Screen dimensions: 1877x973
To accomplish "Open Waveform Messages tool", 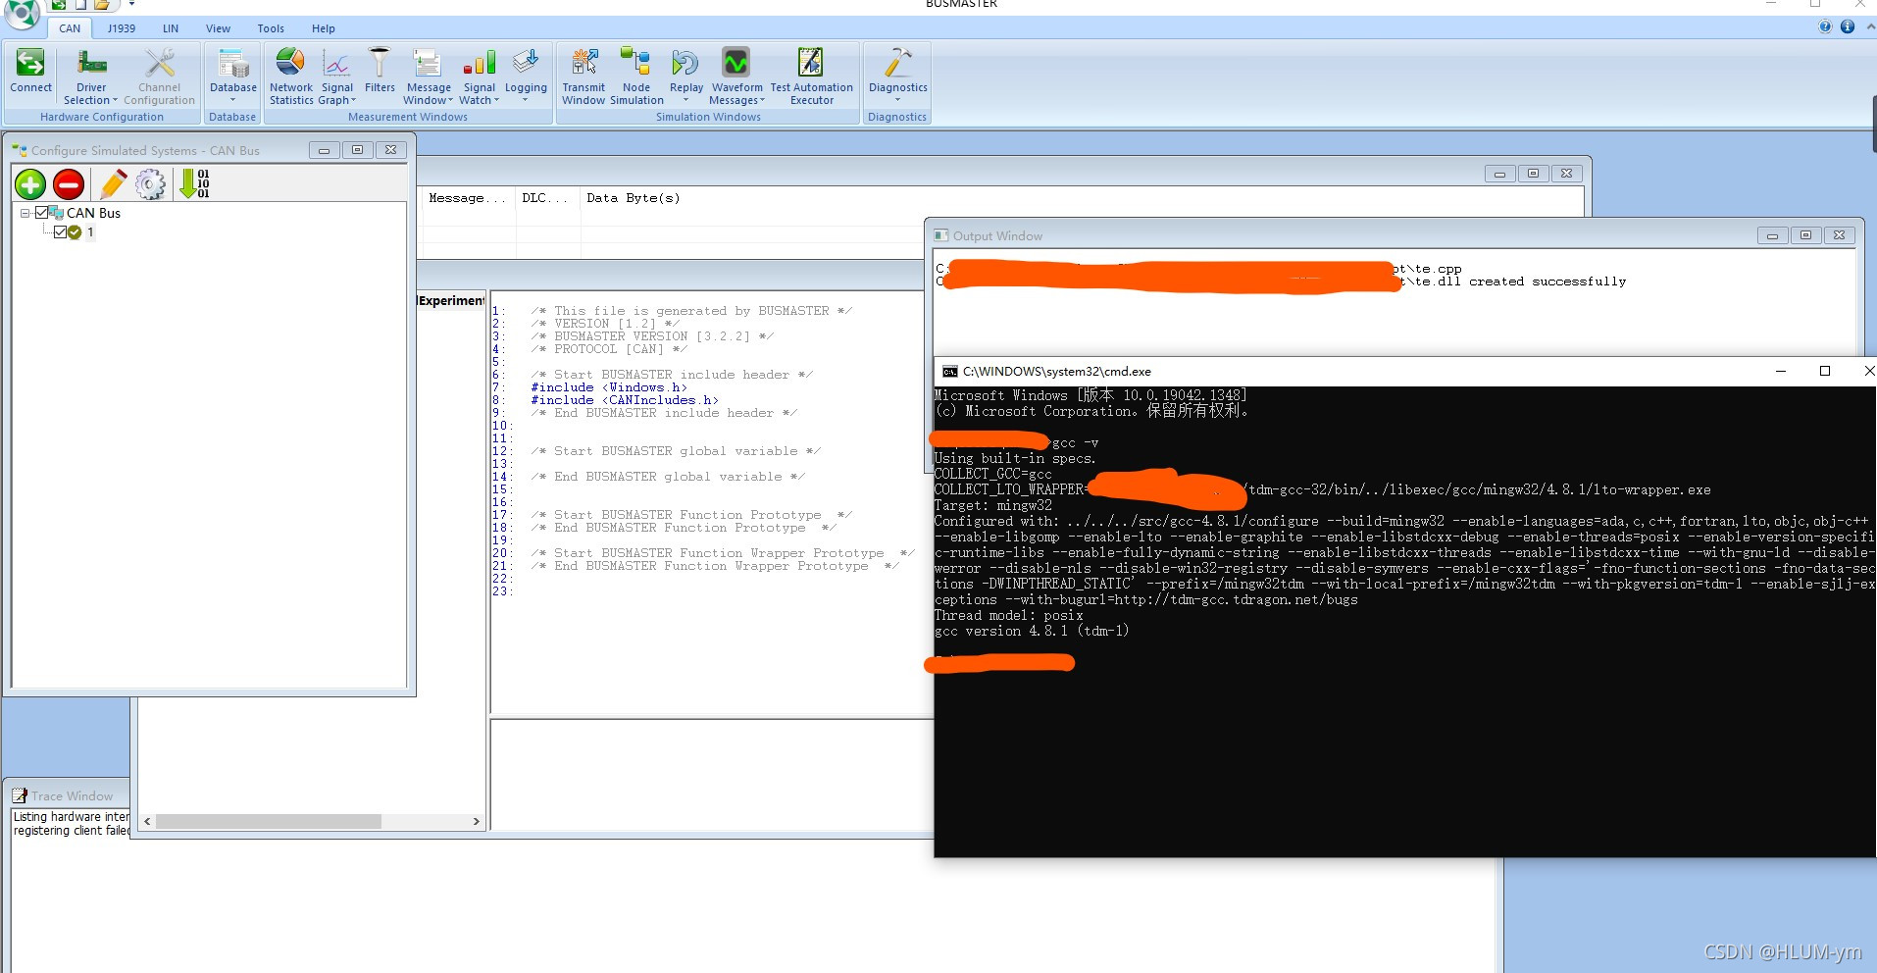I will pos(736,76).
